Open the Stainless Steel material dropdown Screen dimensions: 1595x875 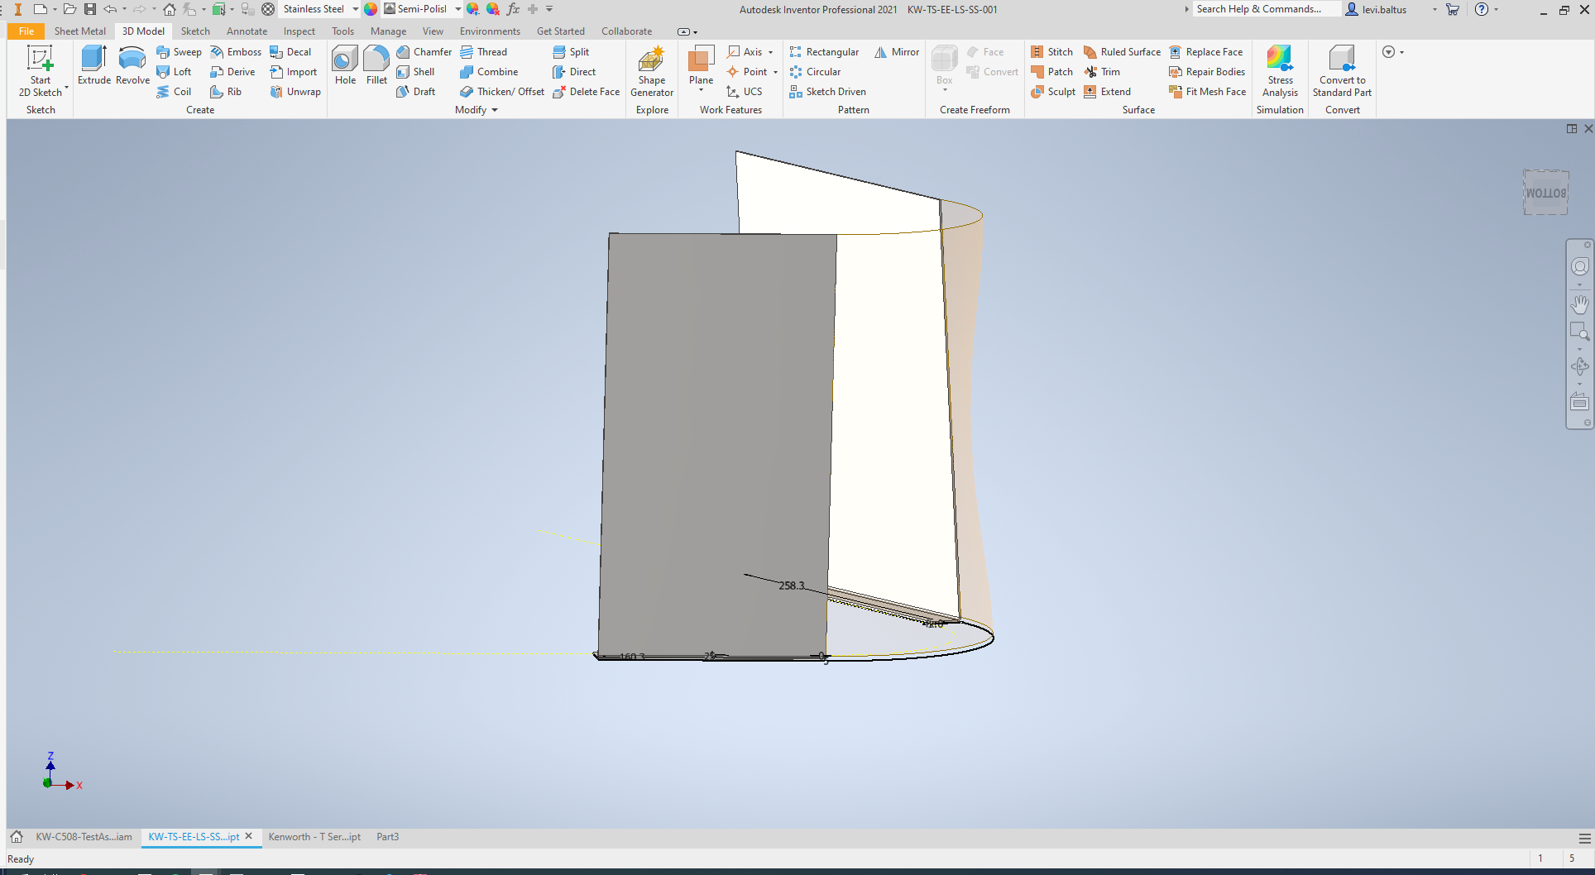[354, 9]
